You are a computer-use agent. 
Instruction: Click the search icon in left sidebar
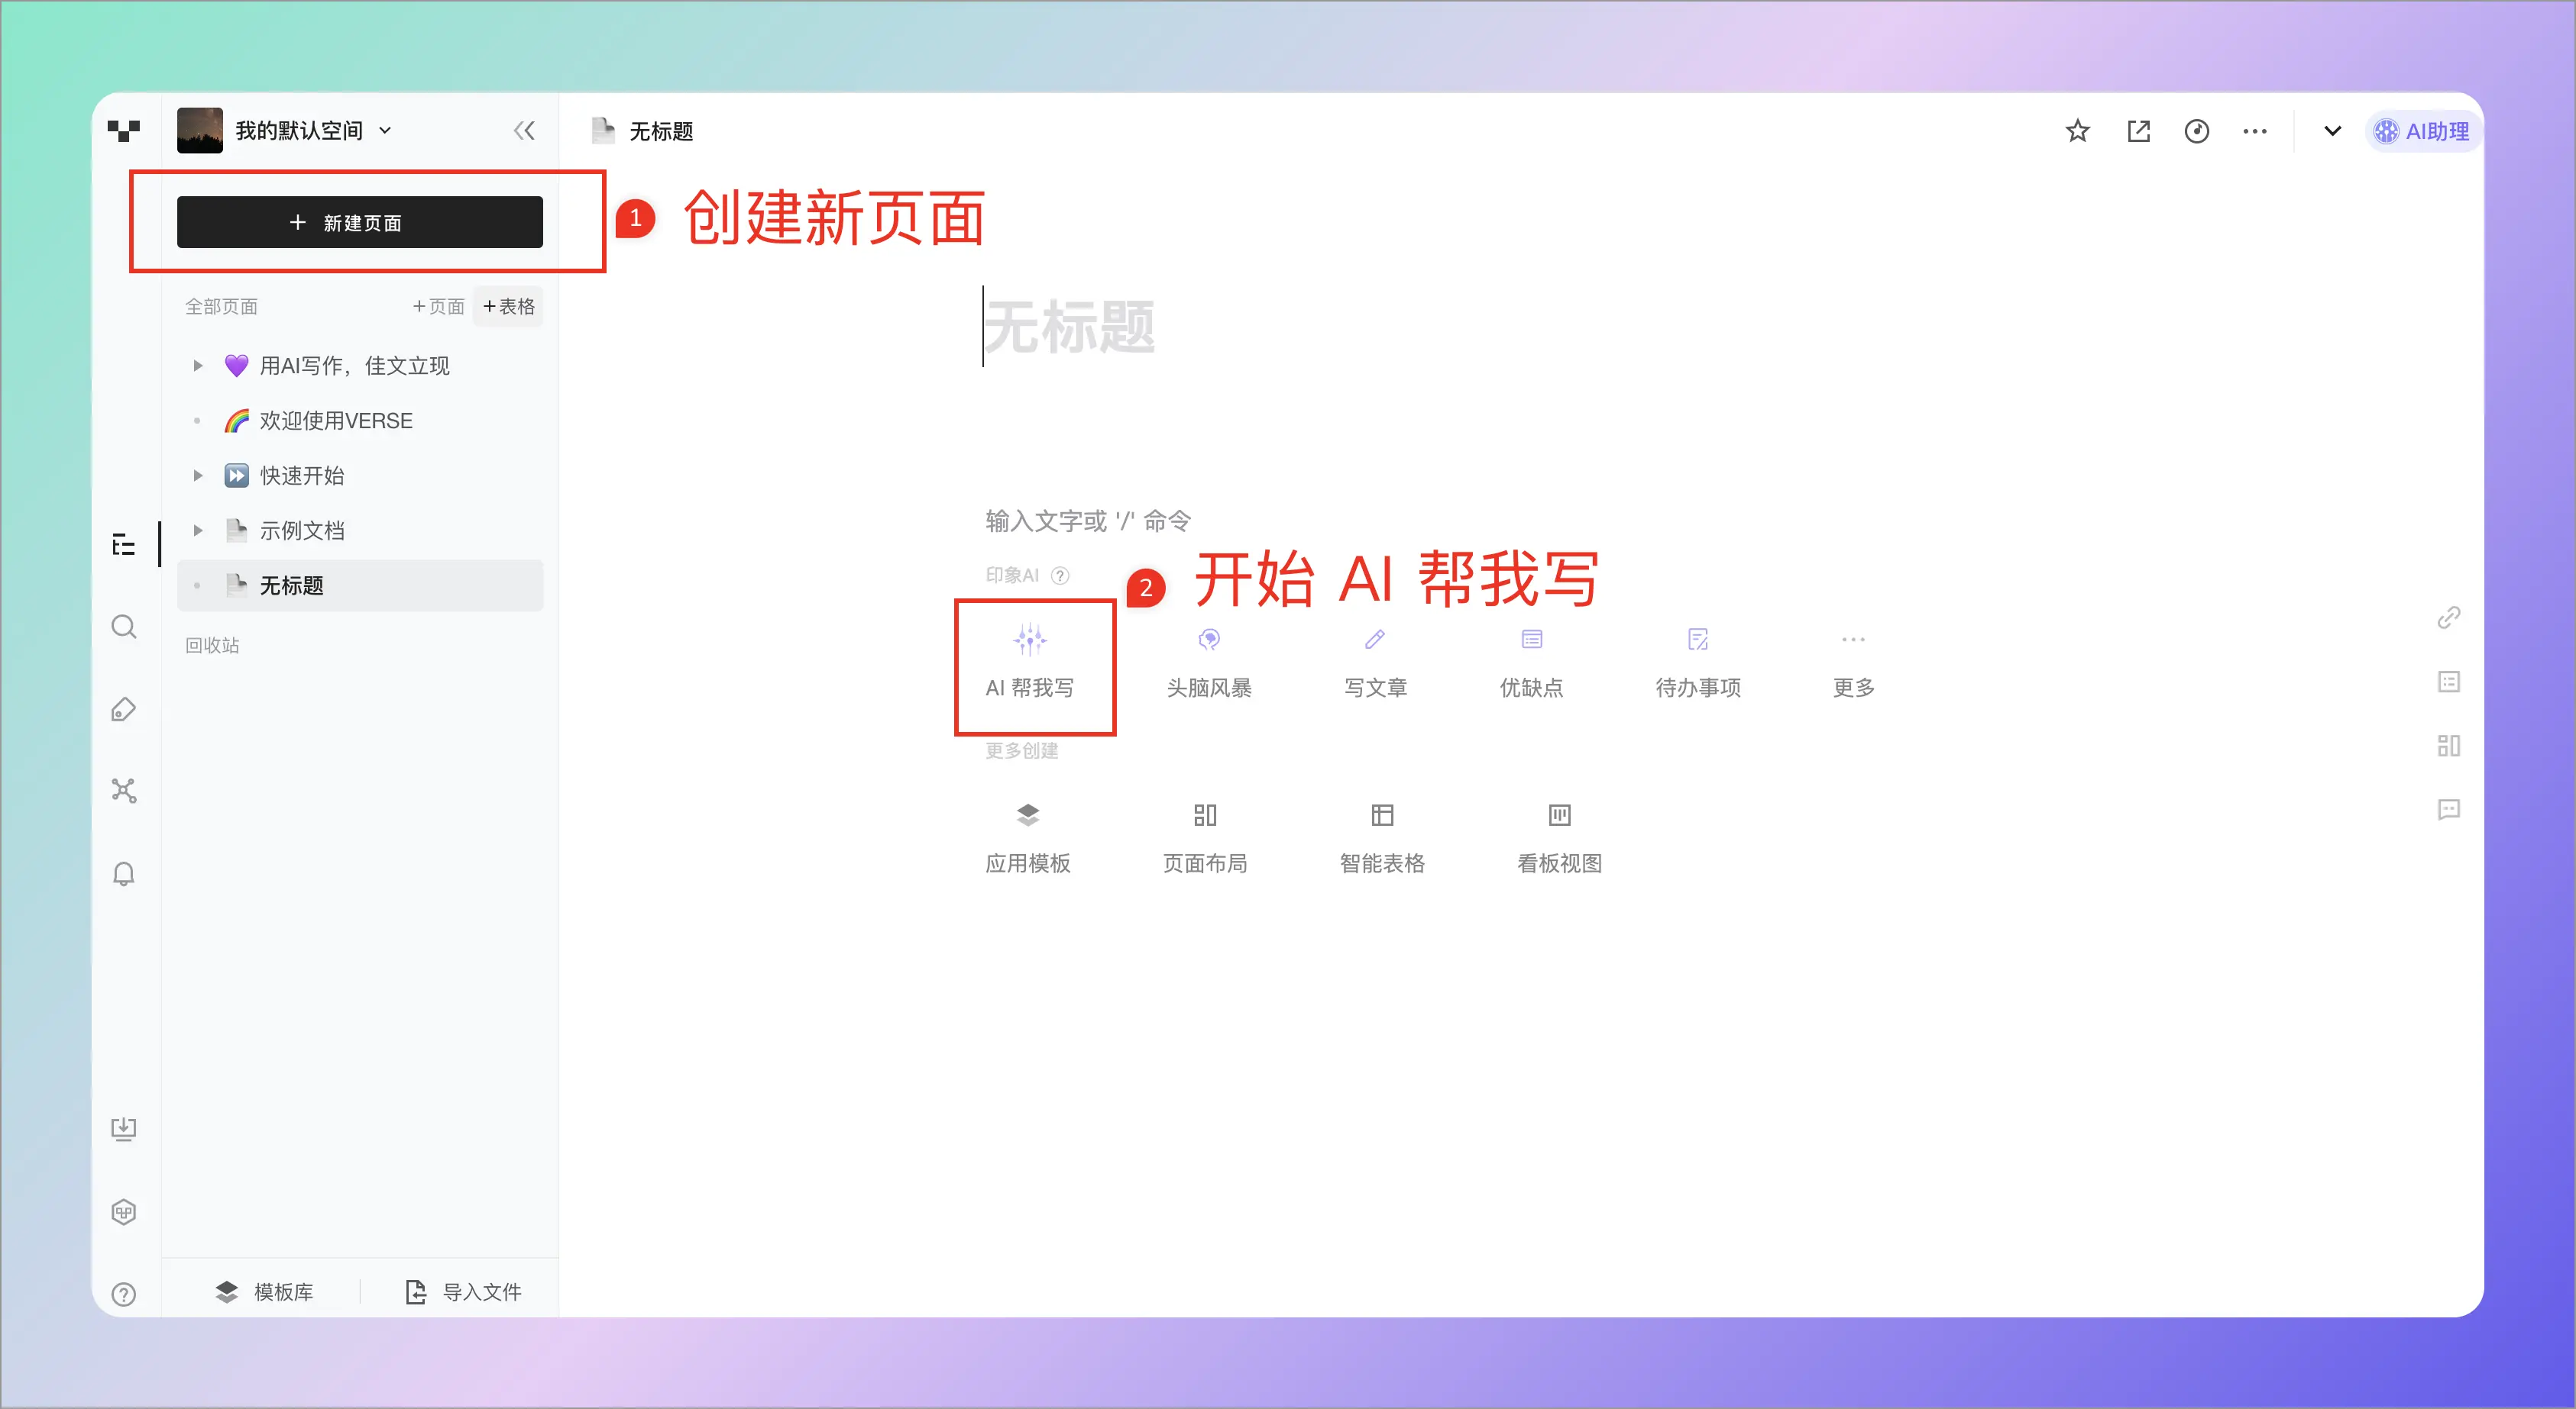[124, 627]
